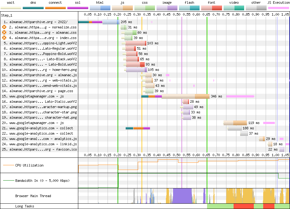Click the wait legend color bar
Screen dimensions: 290x209
[x=11, y=8]
